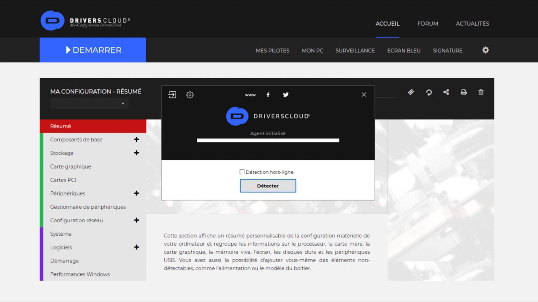
Task: Open agent settings gear in the dialog
Action: (x=190, y=95)
